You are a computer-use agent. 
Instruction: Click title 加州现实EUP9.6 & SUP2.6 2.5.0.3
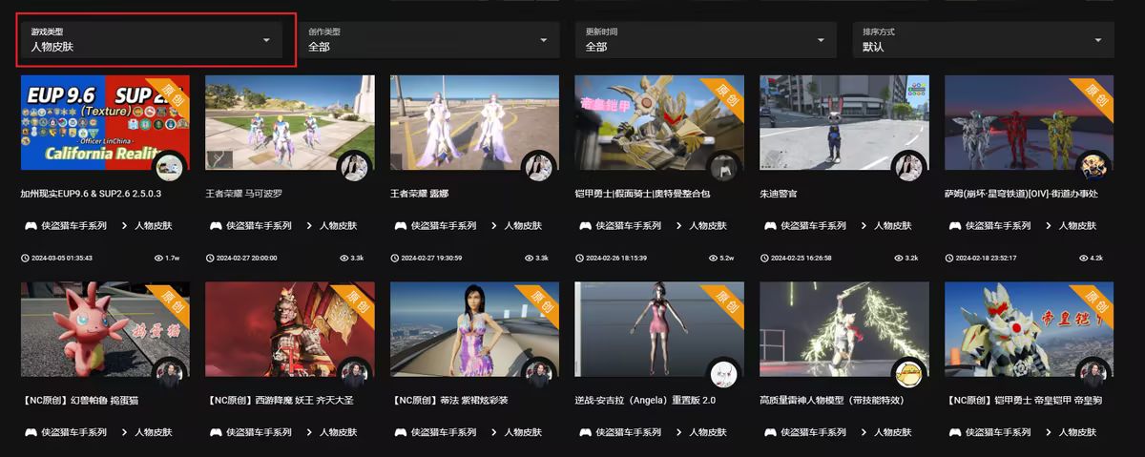click(x=91, y=194)
